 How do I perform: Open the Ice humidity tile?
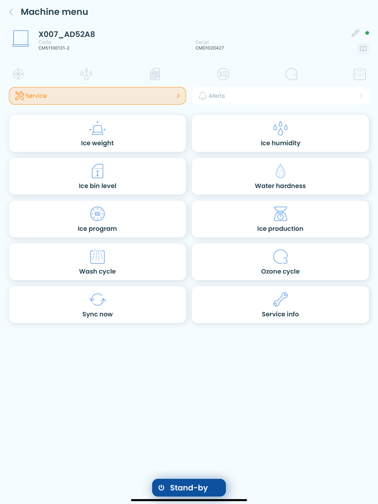[280, 133]
